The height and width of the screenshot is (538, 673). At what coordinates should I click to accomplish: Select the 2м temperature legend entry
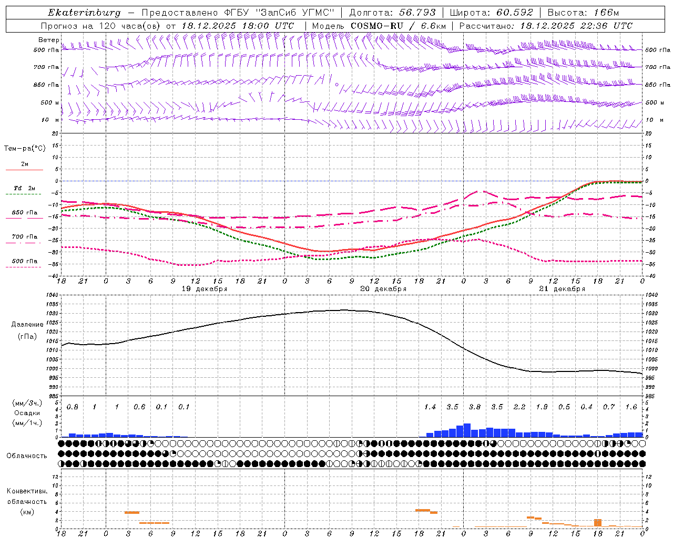tap(25, 164)
